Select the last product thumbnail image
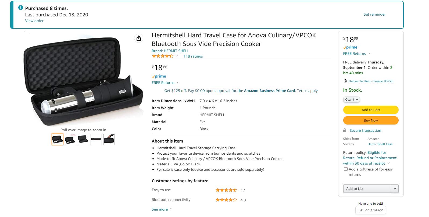Screen dimensions: 429x217 [109, 139]
